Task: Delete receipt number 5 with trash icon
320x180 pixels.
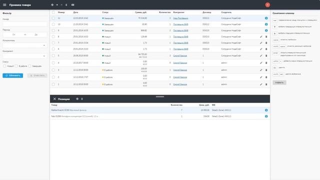Action: (266, 55)
